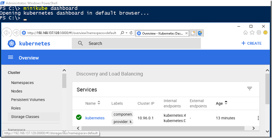This screenshot has height=138, width=272.
Task: Sort the Services table by Name
Action: [93, 103]
